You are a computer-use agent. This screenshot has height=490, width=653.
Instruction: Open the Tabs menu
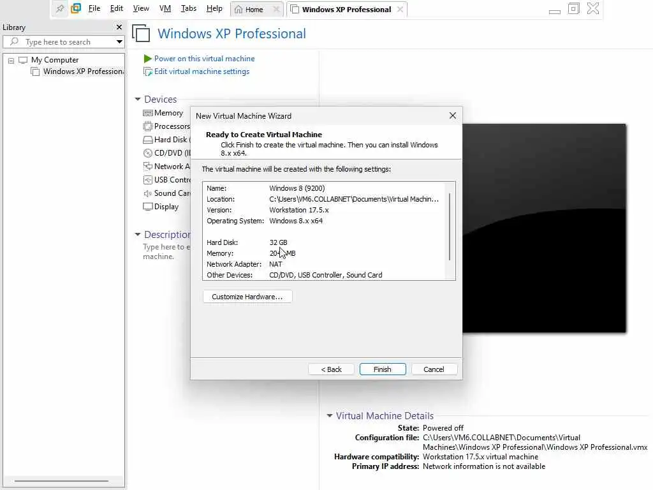coord(188,8)
